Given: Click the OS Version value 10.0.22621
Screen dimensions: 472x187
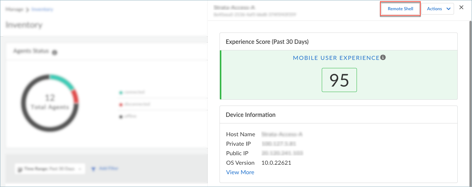Looking at the screenshot, I should point(276,163).
